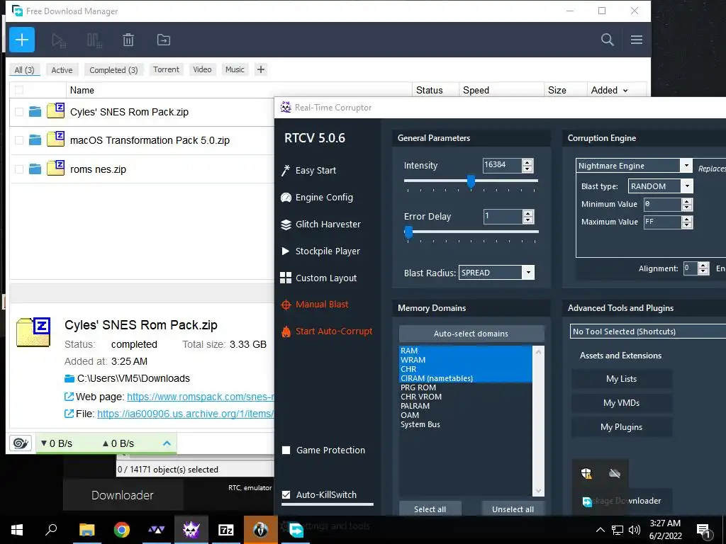Click Added column sort arrow
726x544 pixels.
[625, 91]
